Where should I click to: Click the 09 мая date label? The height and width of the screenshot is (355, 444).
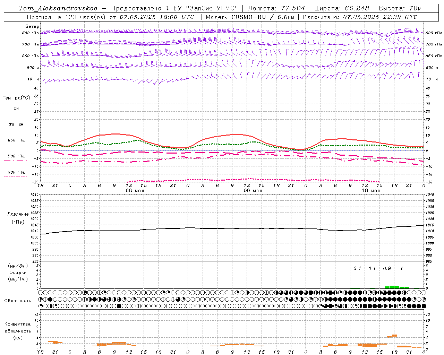[253, 191]
